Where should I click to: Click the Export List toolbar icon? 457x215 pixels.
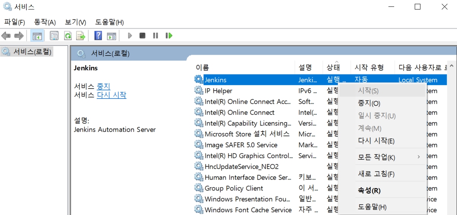click(x=81, y=36)
